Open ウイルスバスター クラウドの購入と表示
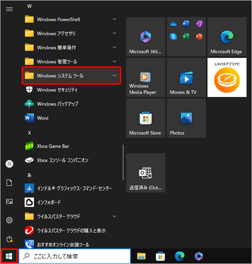 coord(71,230)
